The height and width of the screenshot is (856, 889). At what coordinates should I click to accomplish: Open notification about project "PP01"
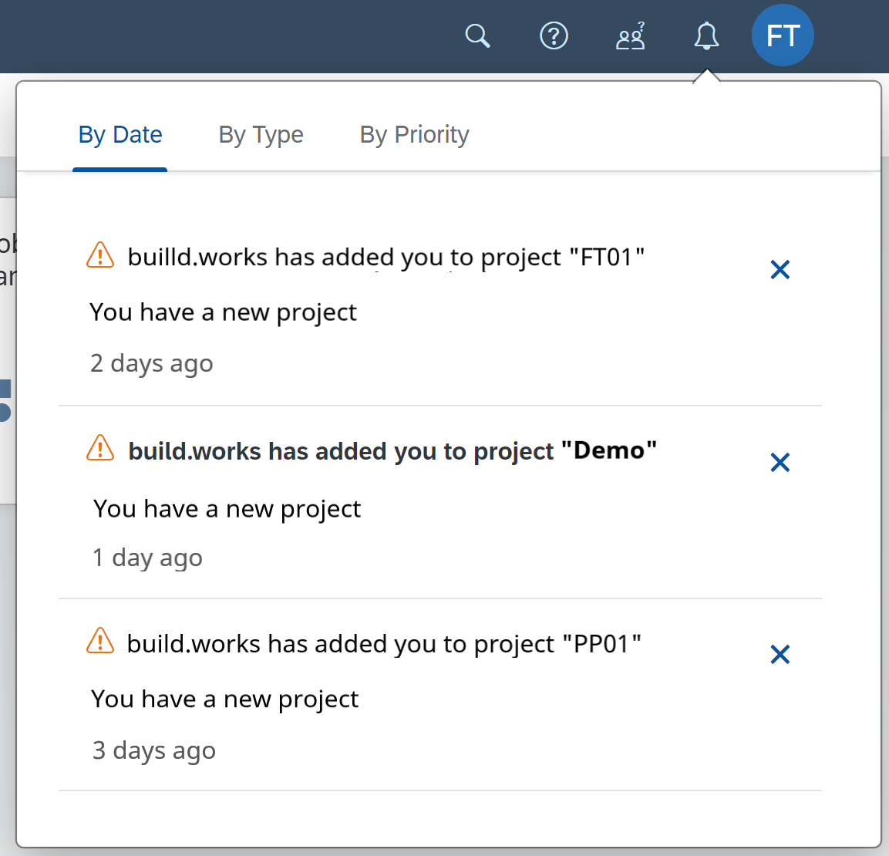(x=384, y=644)
